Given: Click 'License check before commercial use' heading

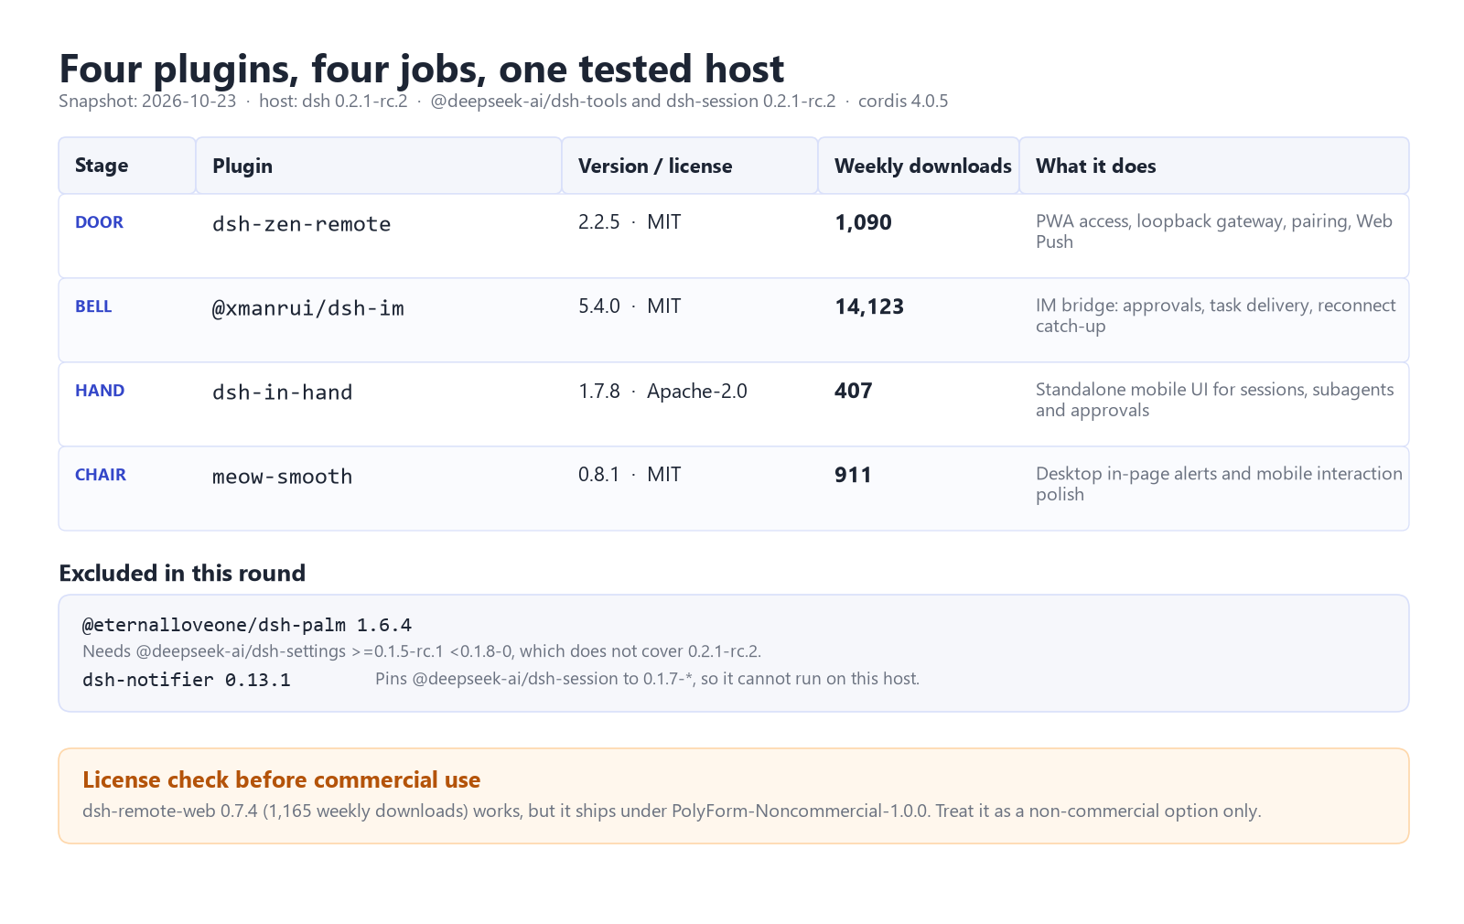Looking at the screenshot, I should pyautogui.click(x=282, y=779).
